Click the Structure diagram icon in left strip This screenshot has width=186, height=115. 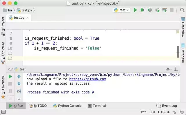click(x=3, y=62)
